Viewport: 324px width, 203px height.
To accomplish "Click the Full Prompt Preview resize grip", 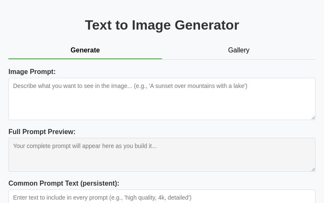I will [x=313, y=169].
